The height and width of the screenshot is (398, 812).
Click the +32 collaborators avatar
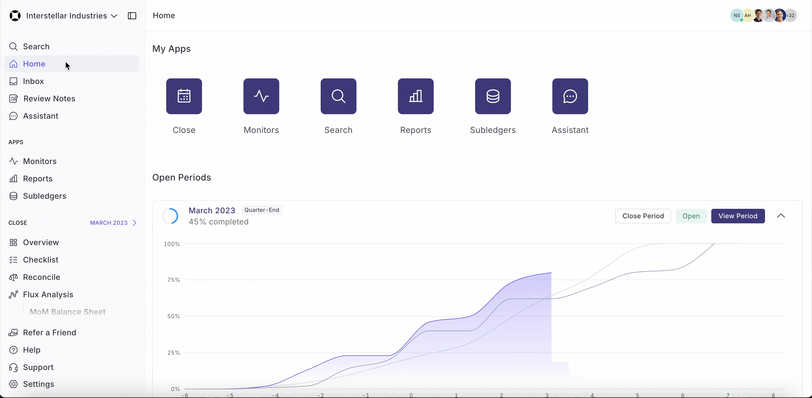coord(791,15)
